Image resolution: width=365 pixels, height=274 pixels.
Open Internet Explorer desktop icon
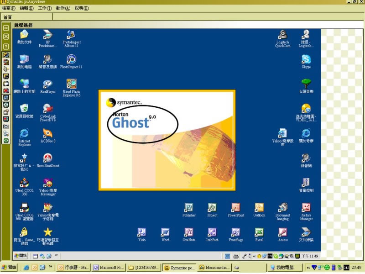(x=25, y=137)
